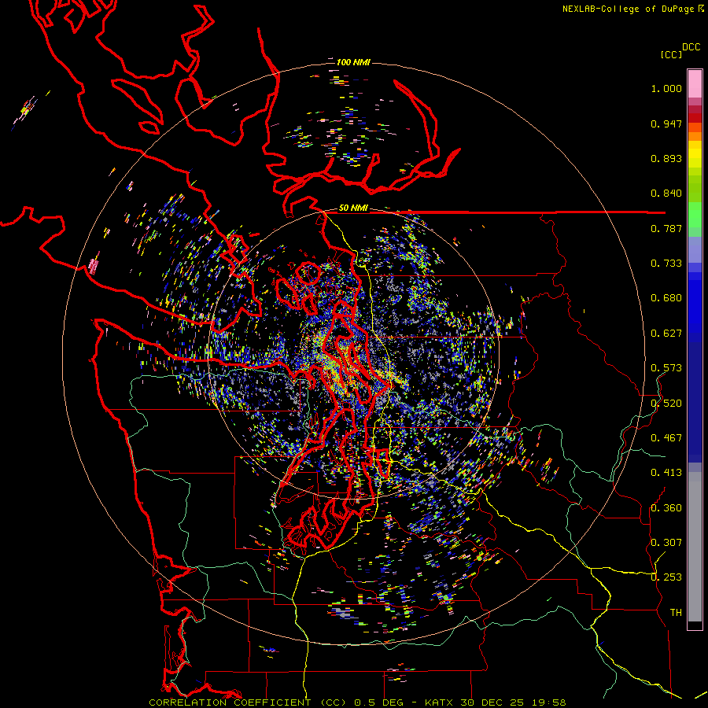Select the 0.733 scale value
This screenshot has height=708, width=708.
point(666,264)
